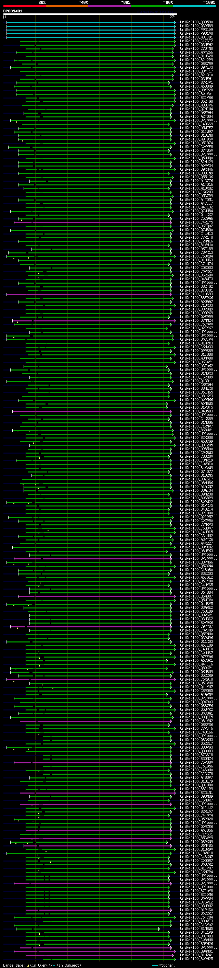Select the UniRef100_B1WS28 label
This screenshot has width=219, height=968.
[x=196, y=56]
